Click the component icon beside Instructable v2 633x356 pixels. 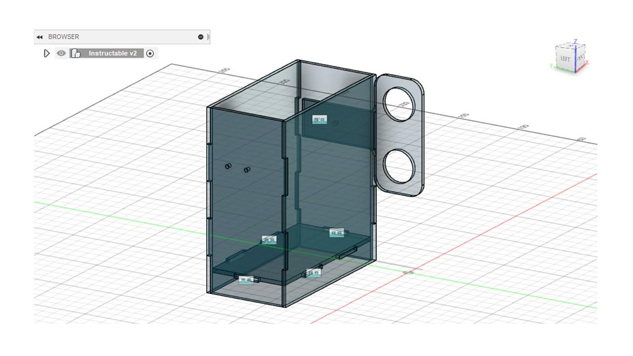[x=76, y=53]
